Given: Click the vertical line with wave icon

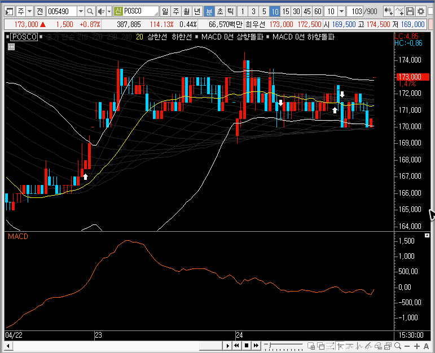Looking at the screenshot, I should tap(359, 346).
